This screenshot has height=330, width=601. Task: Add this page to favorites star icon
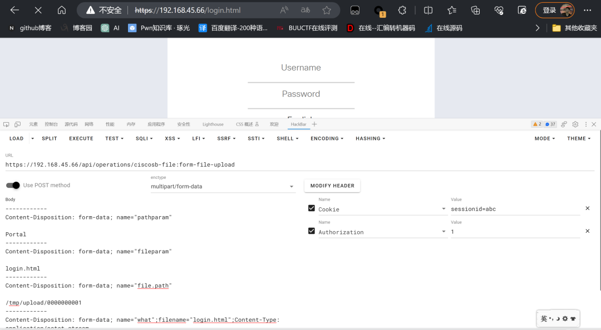point(327,11)
